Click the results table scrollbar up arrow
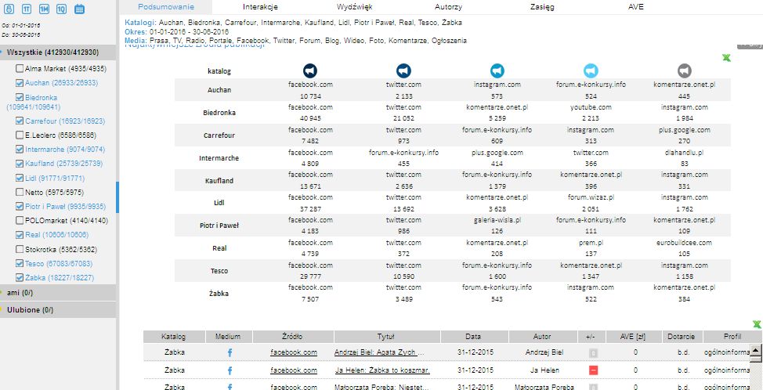The image size is (763, 390). click(756, 350)
